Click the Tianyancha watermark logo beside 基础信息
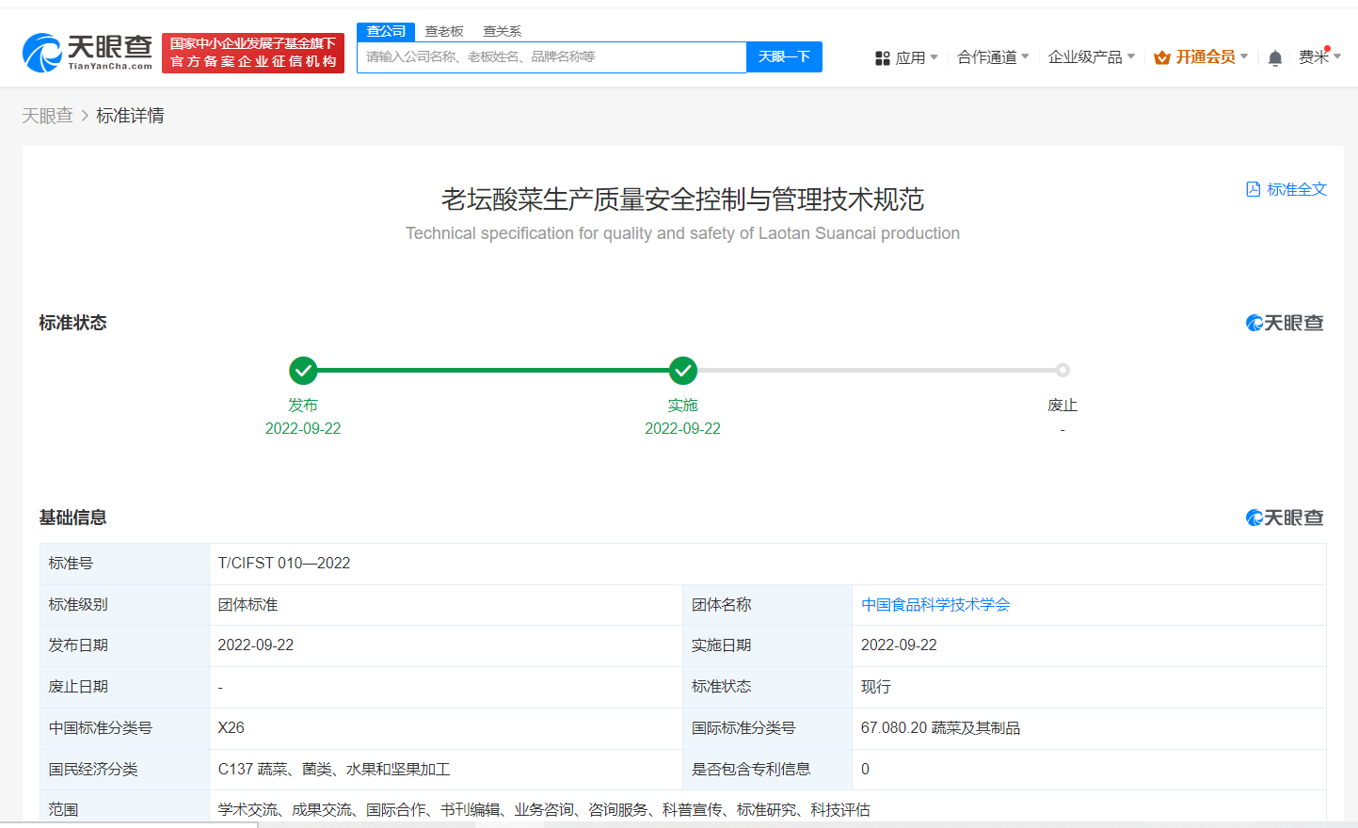1358x828 pixels. coord(1285,517)
